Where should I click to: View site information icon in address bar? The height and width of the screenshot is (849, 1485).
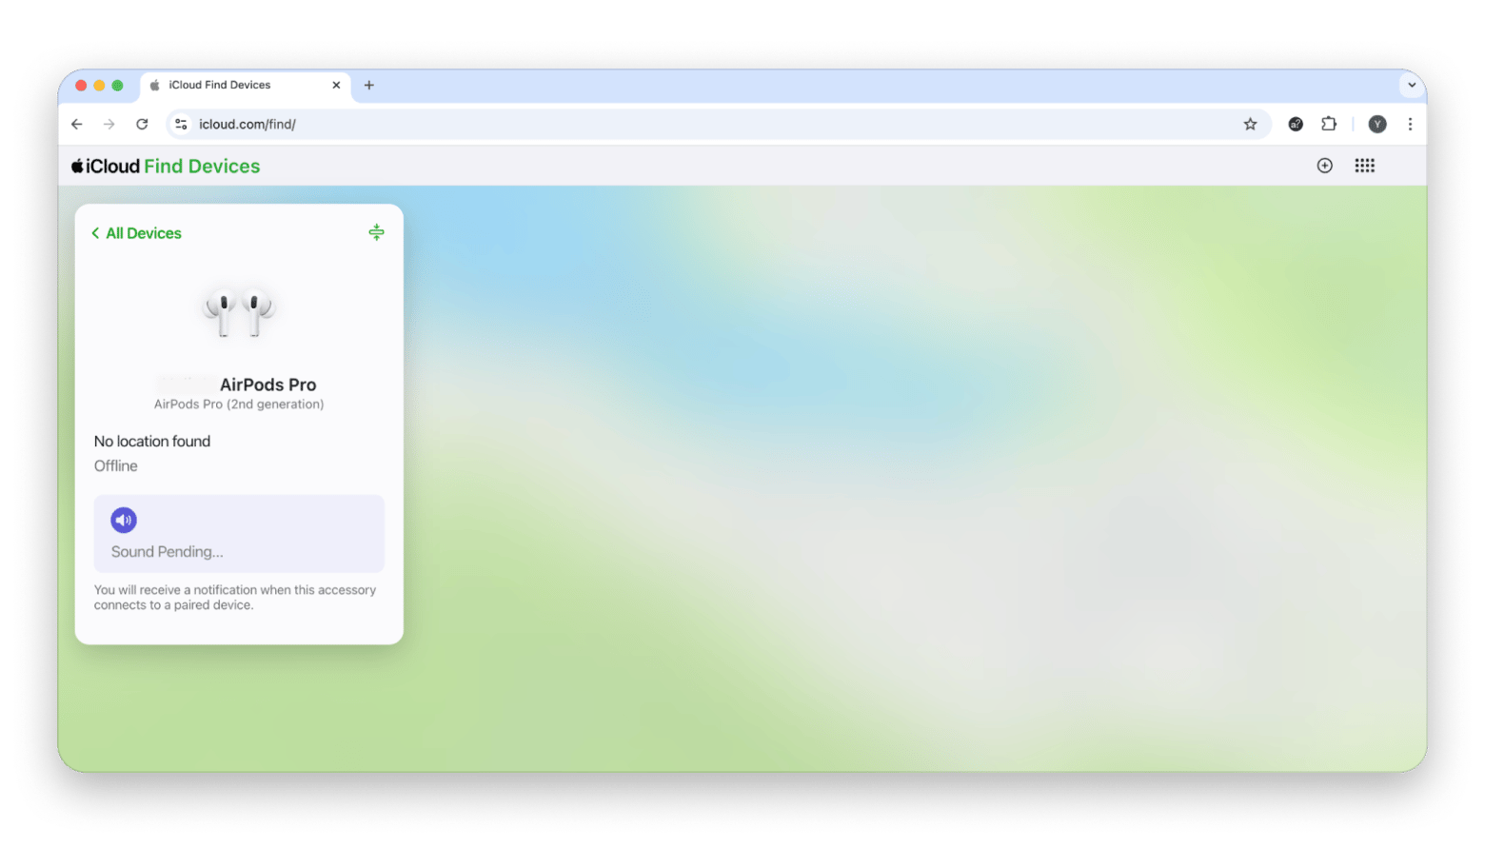click(181, 125)
